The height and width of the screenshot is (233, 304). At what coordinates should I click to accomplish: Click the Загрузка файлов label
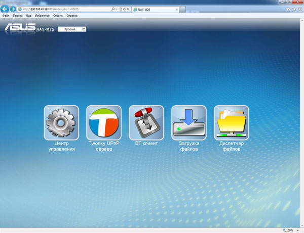point(189,146)
